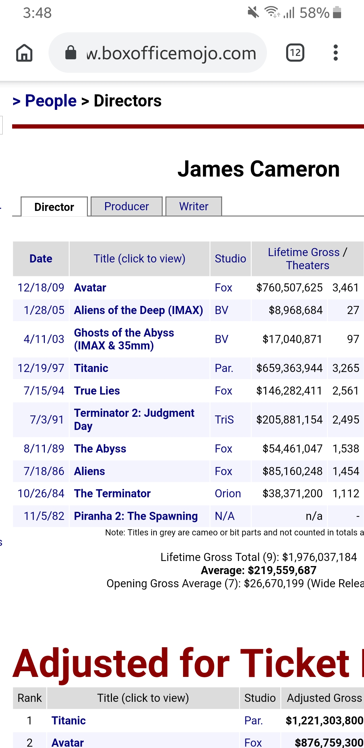
Task: Sort the table by Date column
Action: [41, 259]
